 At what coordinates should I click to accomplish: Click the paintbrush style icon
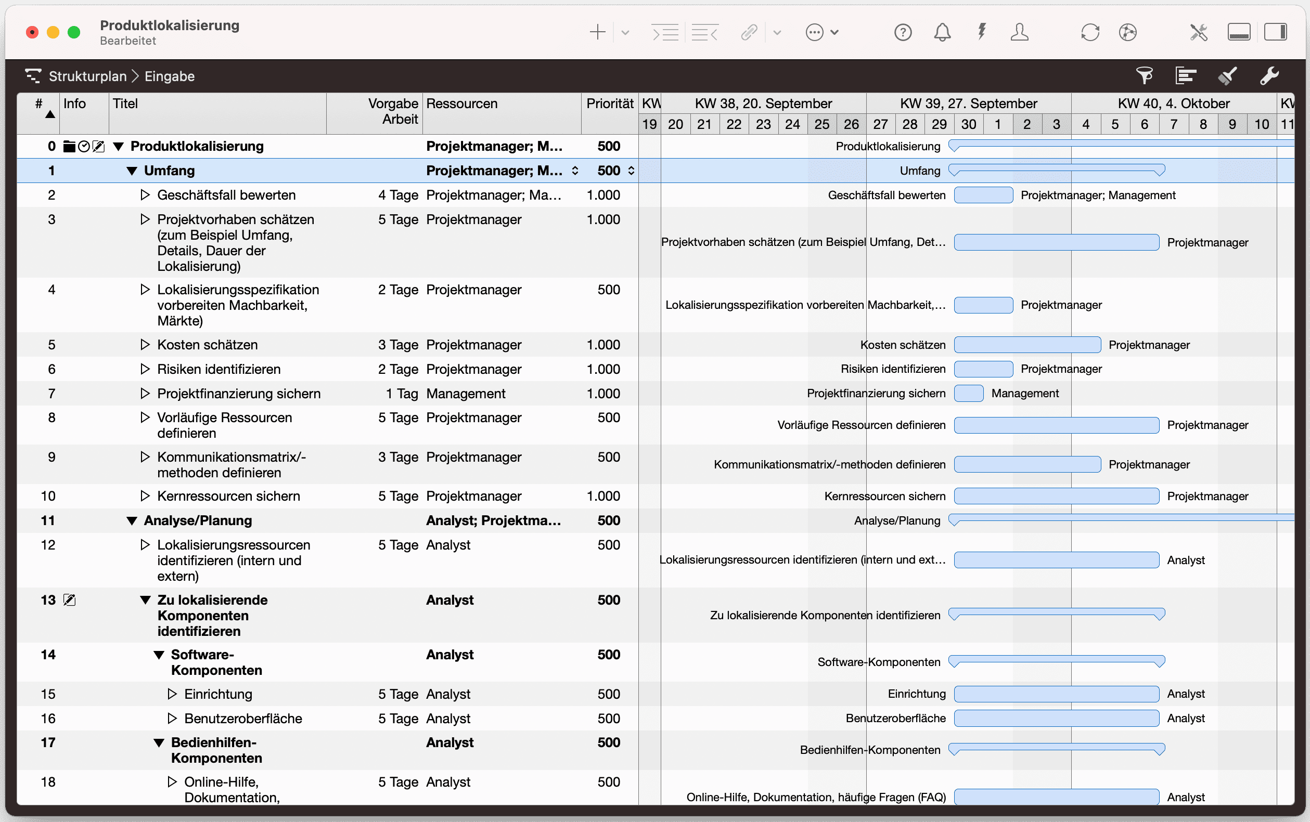point(1227,75)
